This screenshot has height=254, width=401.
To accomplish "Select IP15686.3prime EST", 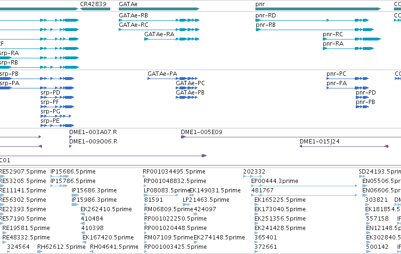I will point(75,195).
